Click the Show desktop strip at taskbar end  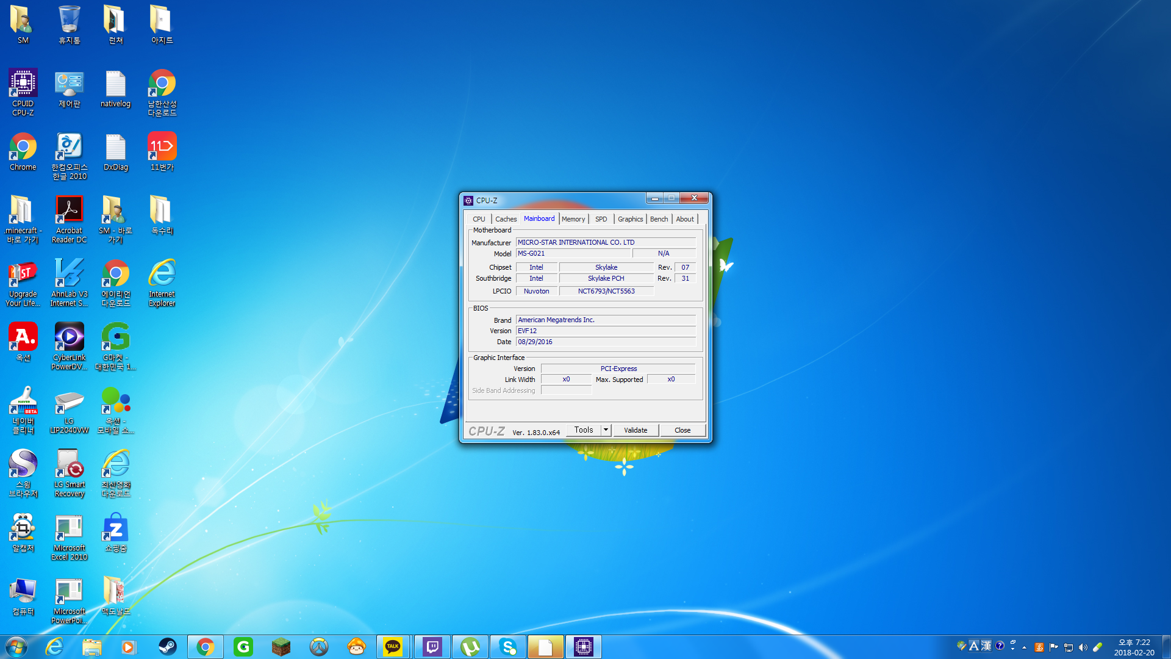[x=1166, y=647]
